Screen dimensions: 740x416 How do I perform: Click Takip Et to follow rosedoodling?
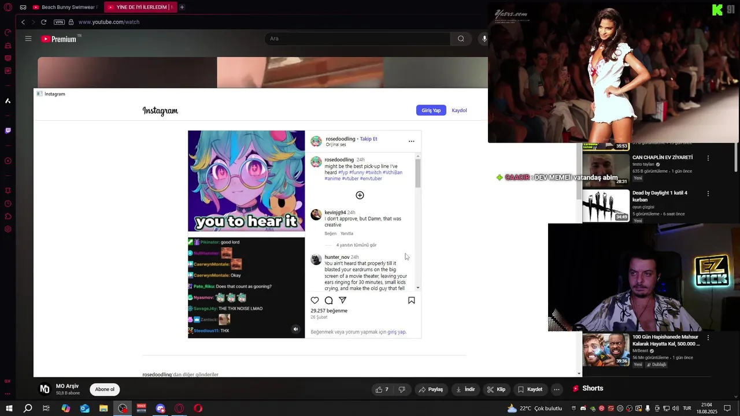(x=368, y=139)
